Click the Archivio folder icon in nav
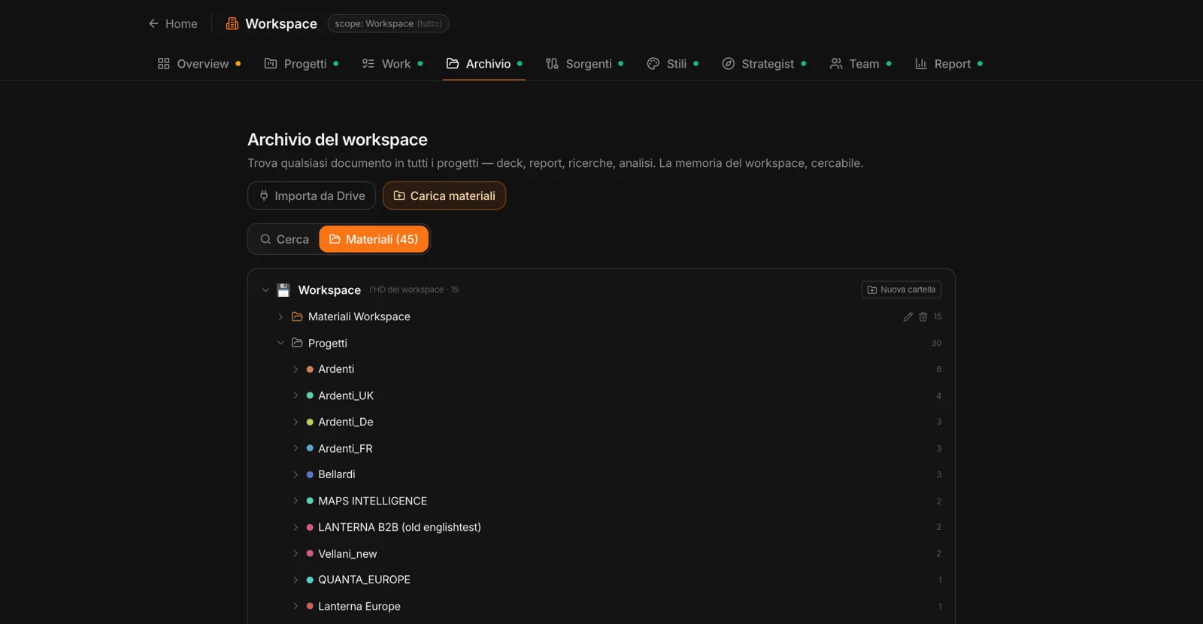Image resolution: width=1203 pixels, height=624 pixels. point(453,64)
